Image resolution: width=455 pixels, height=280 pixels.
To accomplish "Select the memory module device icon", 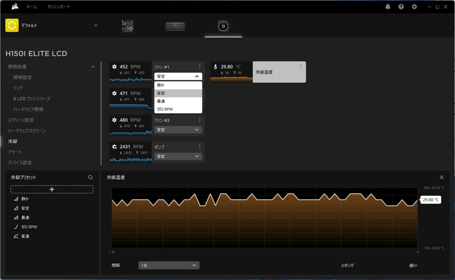I will (x=175, y=26).
